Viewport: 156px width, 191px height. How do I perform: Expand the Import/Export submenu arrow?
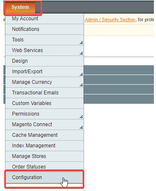pyautogui.click(x=81, y=75)
